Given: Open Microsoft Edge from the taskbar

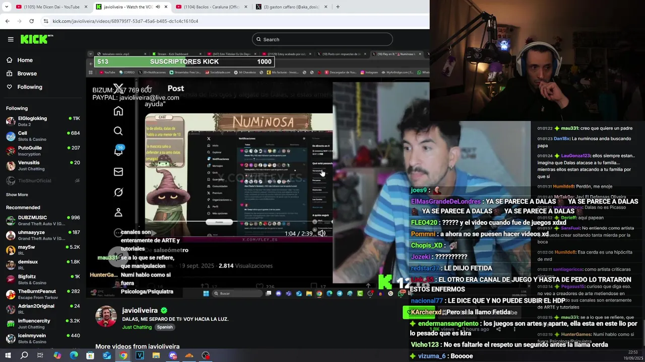Looking at the screenshot, I should click(74, 355).
